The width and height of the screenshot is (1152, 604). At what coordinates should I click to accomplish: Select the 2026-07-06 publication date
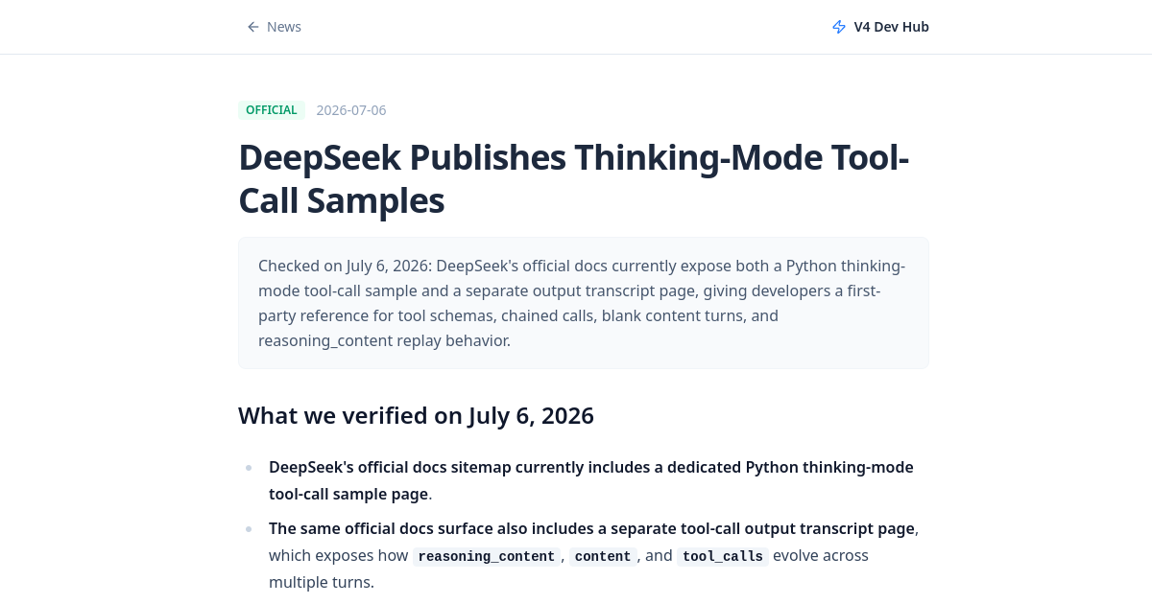[351, 110]
